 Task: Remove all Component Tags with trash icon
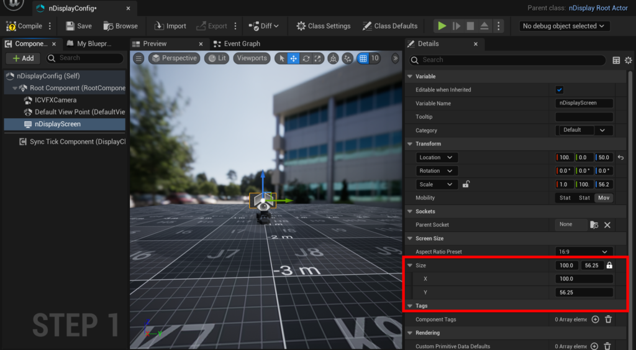(608, 320)
